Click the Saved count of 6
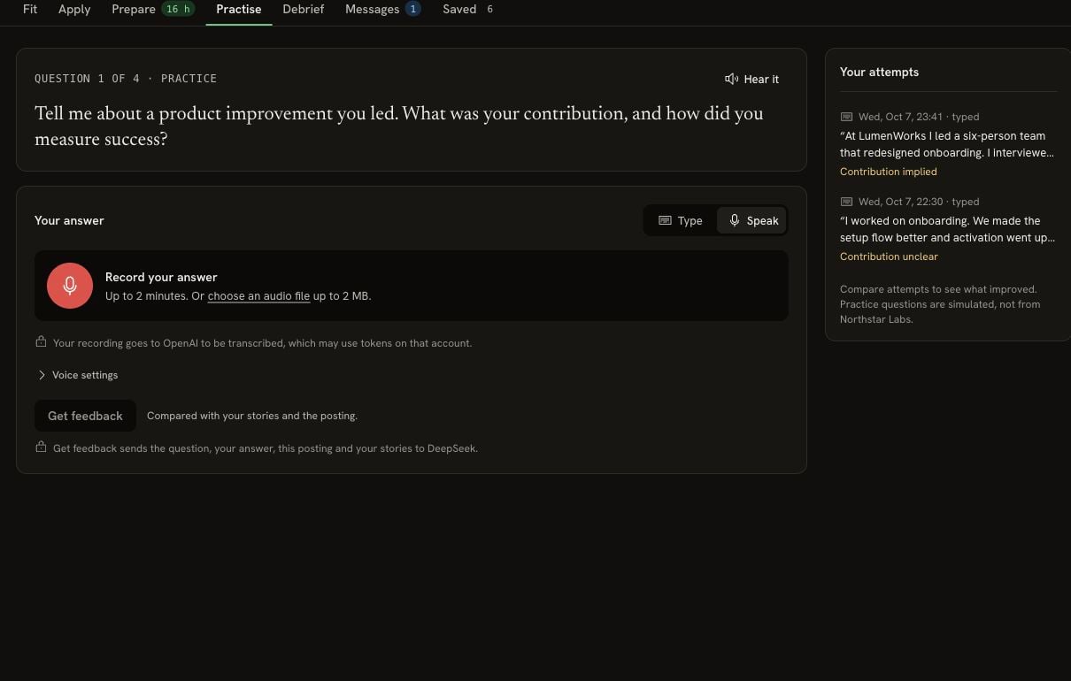The width and height of the screenshot is (1071, 681). [489, 9]
